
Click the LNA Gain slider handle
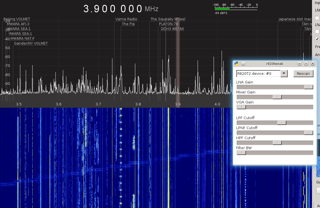tap(308, 87)
